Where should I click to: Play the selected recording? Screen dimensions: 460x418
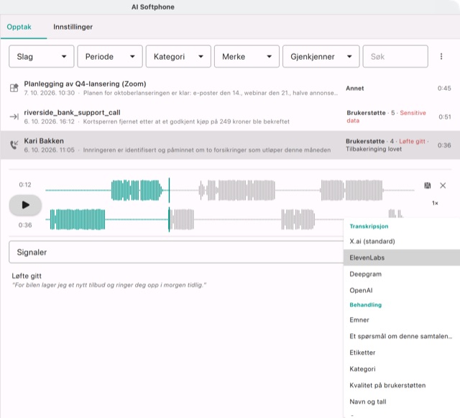coord(25,205)
